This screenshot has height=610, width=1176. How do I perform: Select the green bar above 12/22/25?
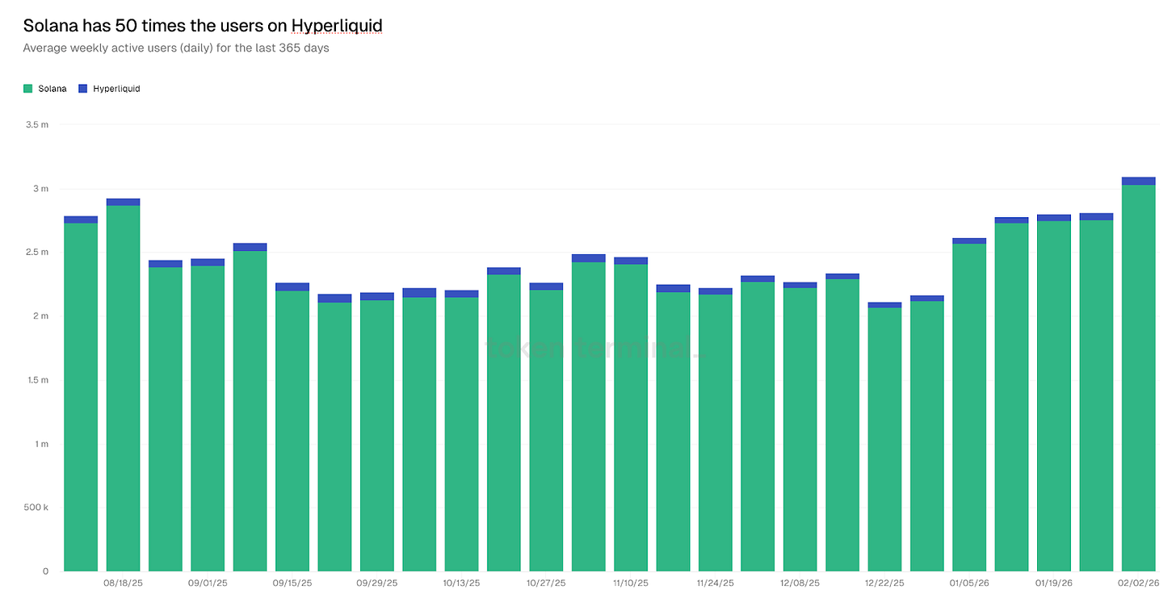(x=884, y=439)
